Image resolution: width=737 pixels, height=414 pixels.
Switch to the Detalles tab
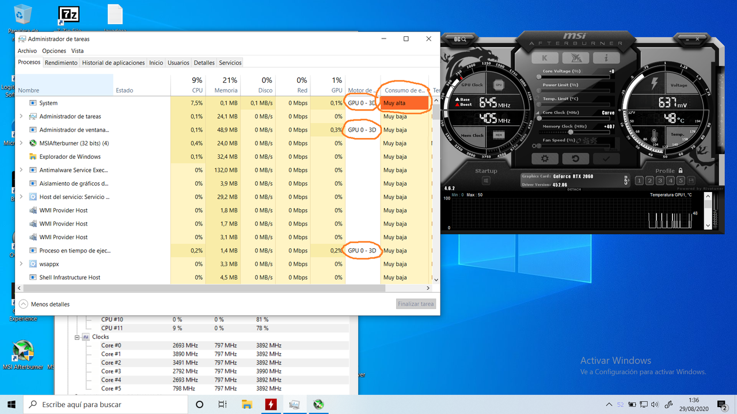pyautogui.click(x=204, y=63)
